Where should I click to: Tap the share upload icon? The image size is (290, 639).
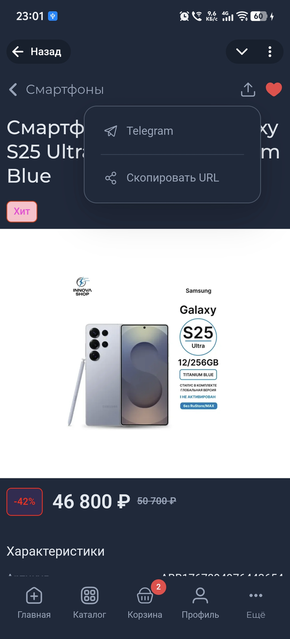[248, 89]
